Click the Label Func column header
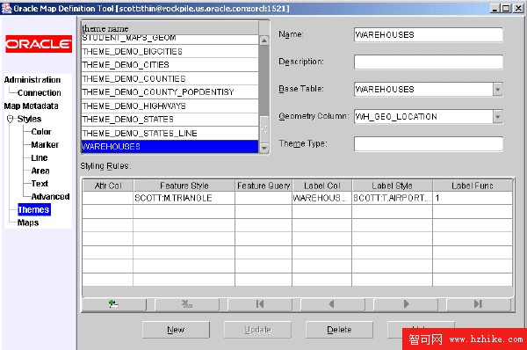Image resolution: width=527 pixels, height=350 pixels. point(473,186)
